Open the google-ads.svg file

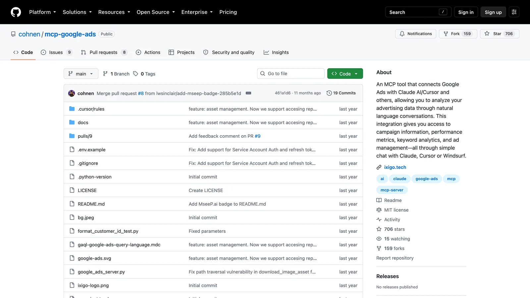pos(94,258)
